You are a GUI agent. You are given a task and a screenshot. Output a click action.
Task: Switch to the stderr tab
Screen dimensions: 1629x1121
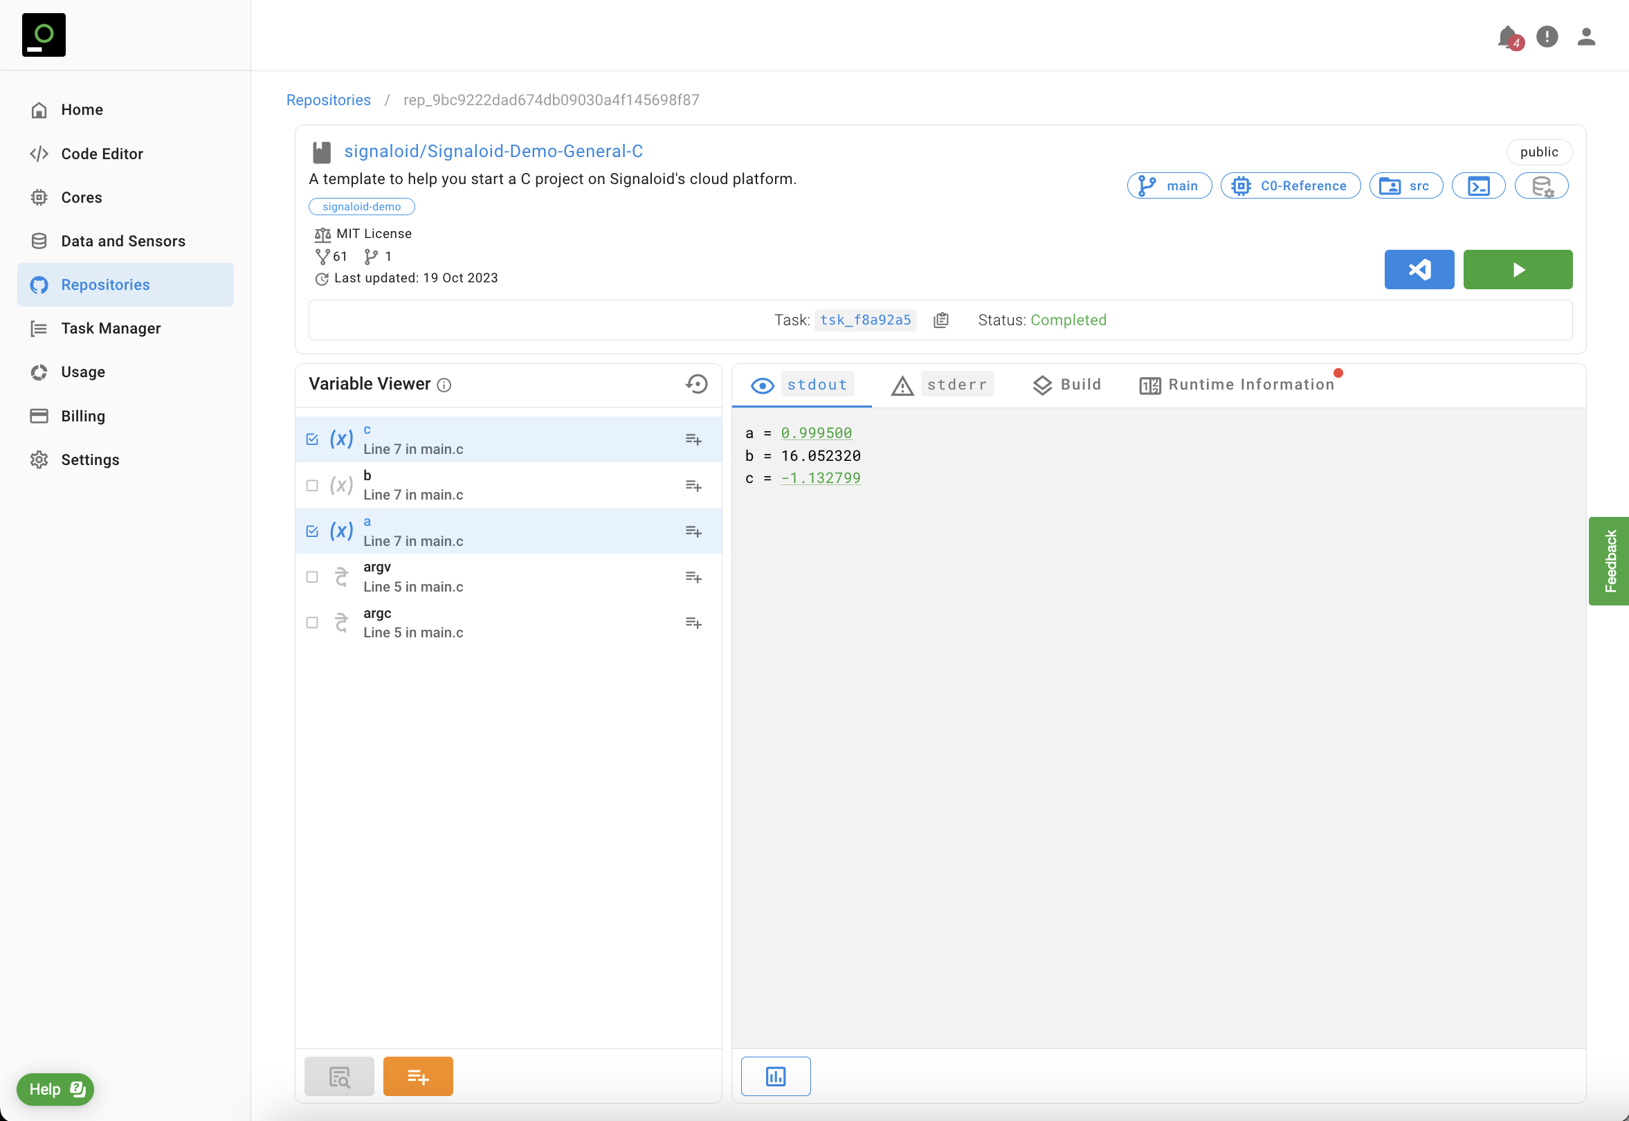[942, 385]
